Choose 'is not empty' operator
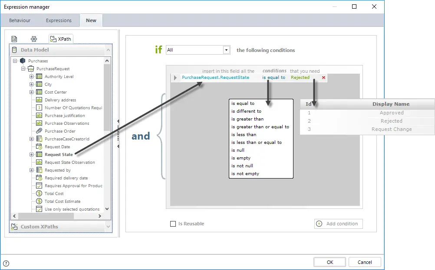The image size is (435, 270). click(x=245, y=174)
